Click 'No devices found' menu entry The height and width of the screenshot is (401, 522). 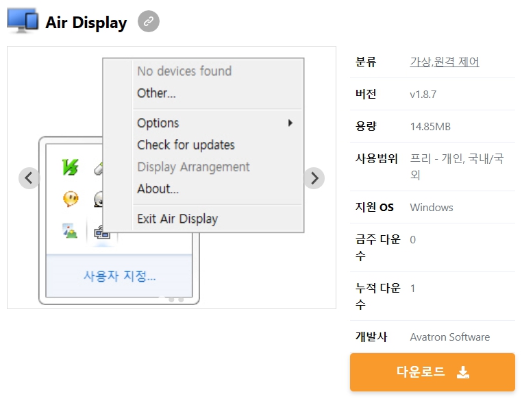[219, 71]
